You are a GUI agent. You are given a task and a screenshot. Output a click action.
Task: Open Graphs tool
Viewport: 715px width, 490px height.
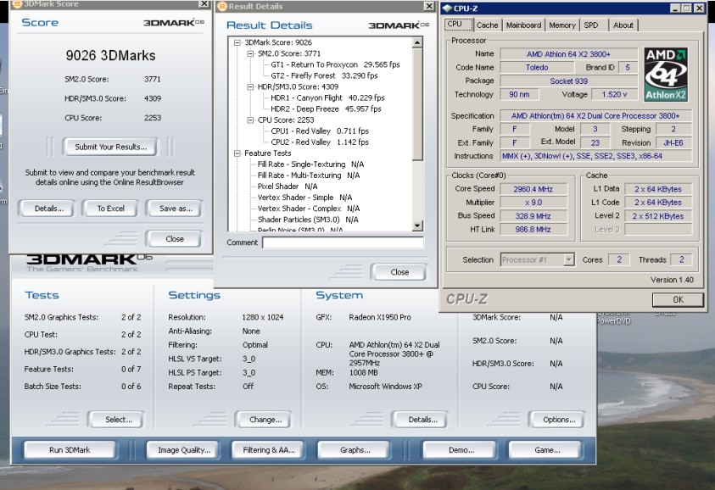355,450
